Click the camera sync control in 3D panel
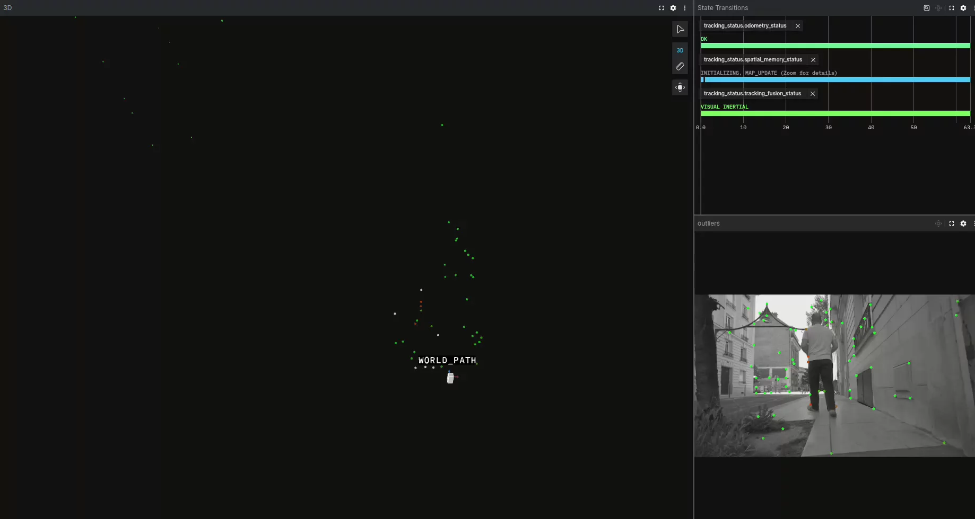Viewport: 975px width, 519px height. 680,87
